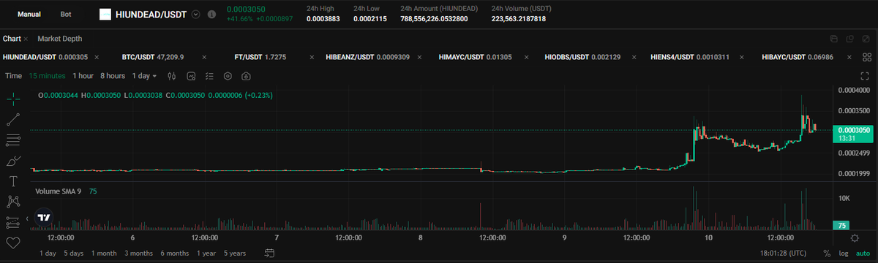This screenshot has height=263, width=878.
Task: Switch to the Chart tab
Action: (12, 39)
